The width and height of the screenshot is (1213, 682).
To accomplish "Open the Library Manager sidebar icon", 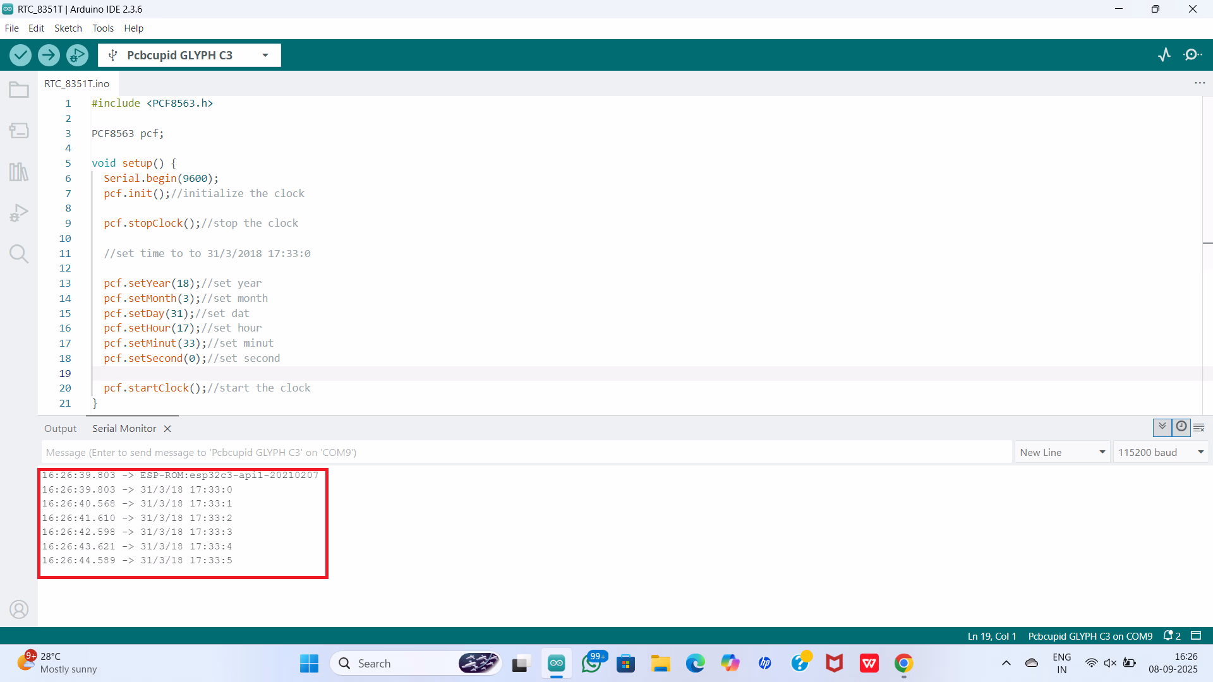I will (x=19, y=172).
